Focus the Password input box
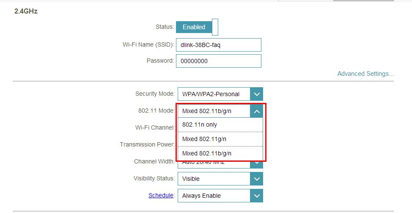This screenshot has height=213, width=412. click(x=218, y=61)
